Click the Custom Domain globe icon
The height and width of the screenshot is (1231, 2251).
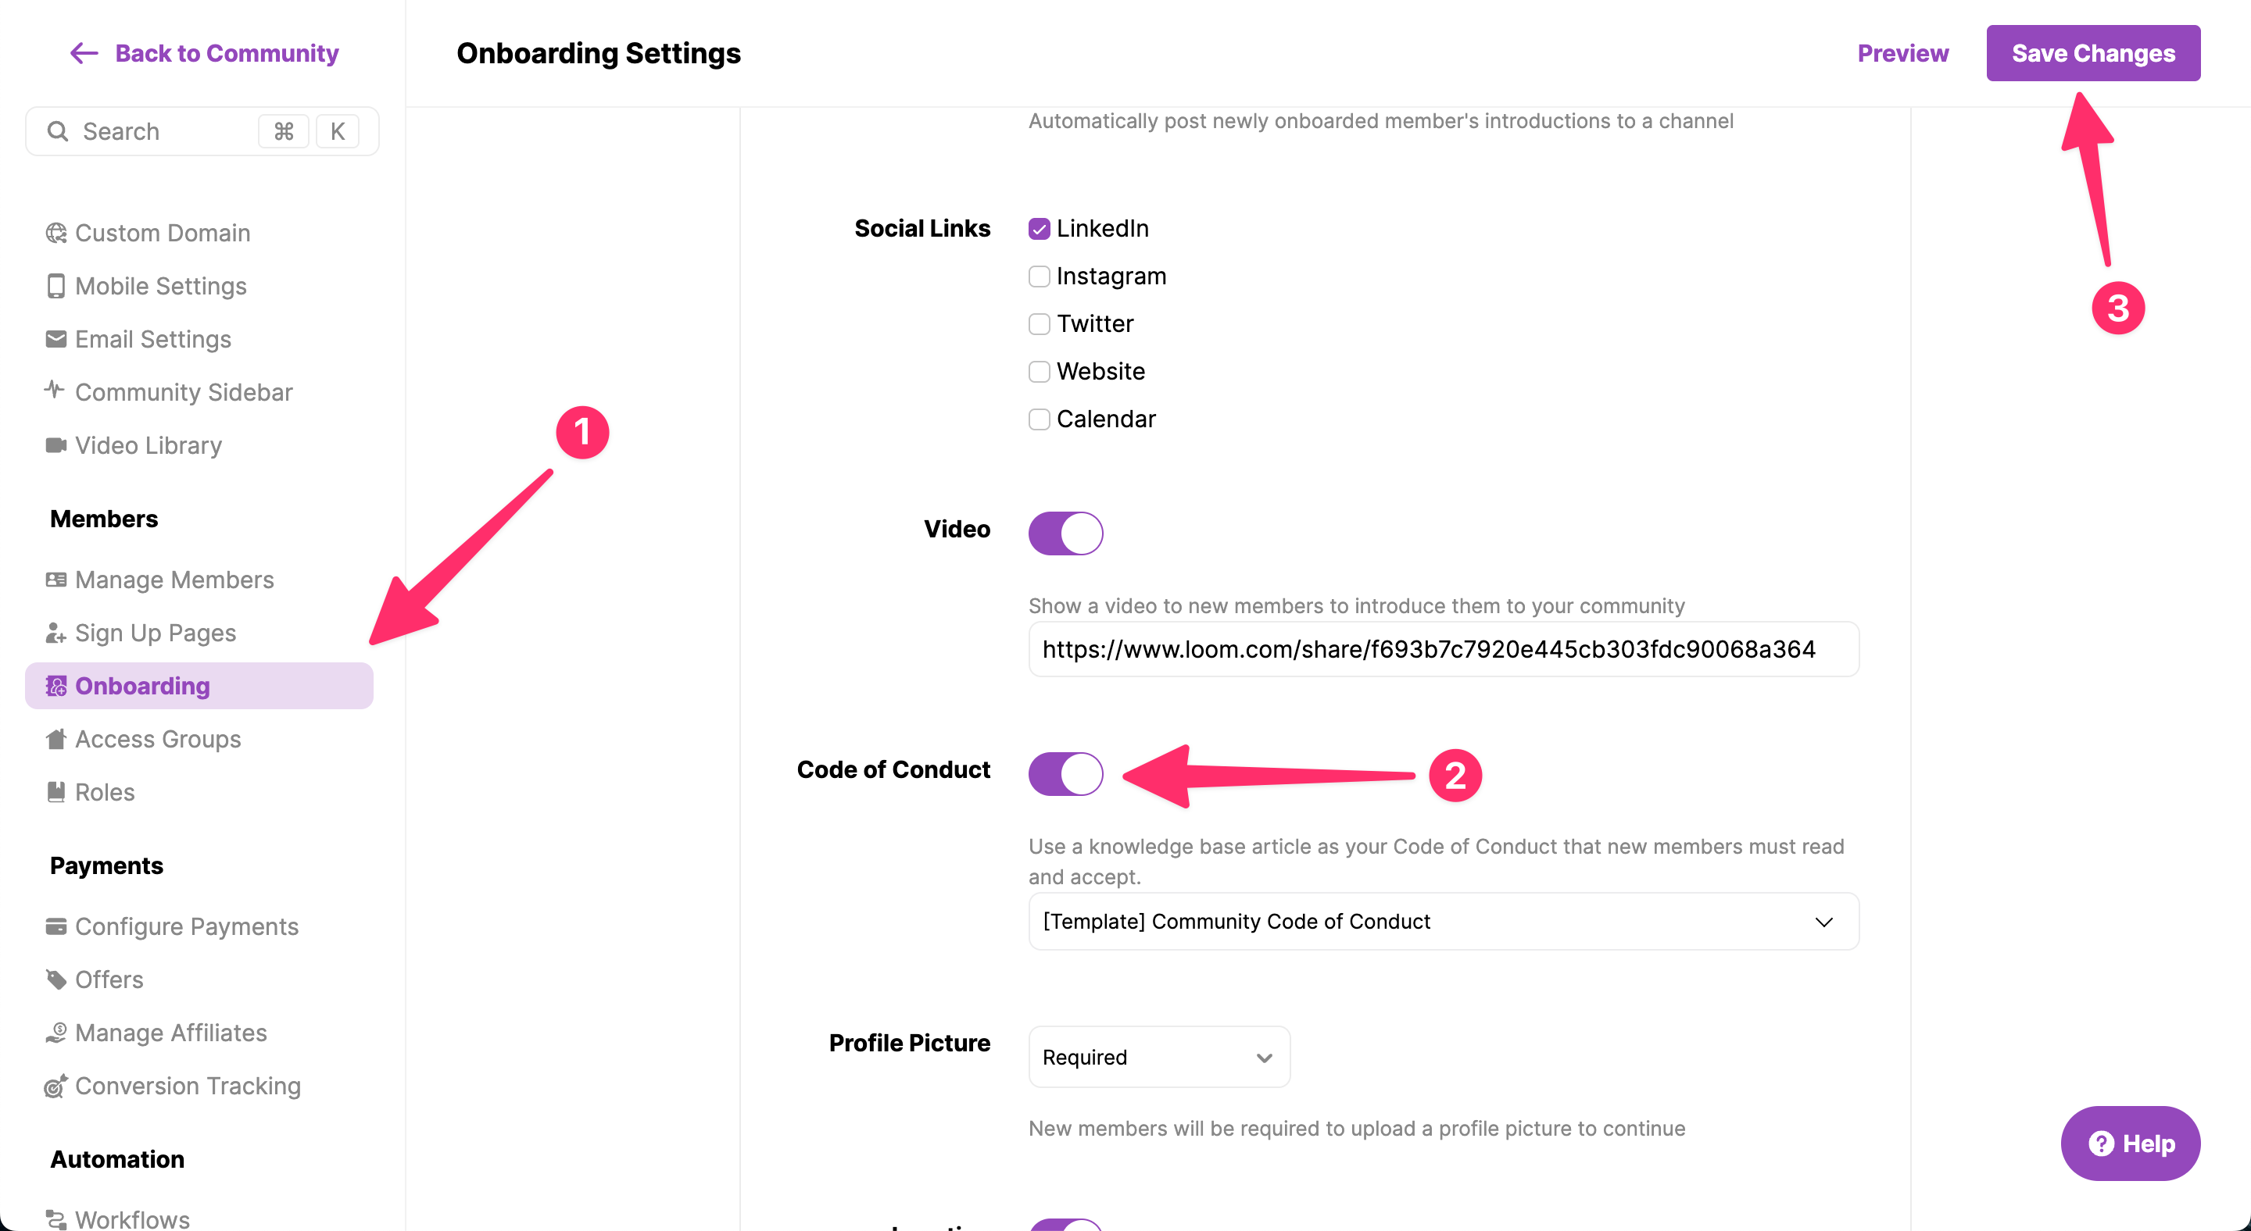[x=56, y=233]
